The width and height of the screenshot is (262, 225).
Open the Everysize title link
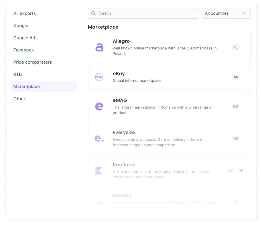[x=124, y=132]
